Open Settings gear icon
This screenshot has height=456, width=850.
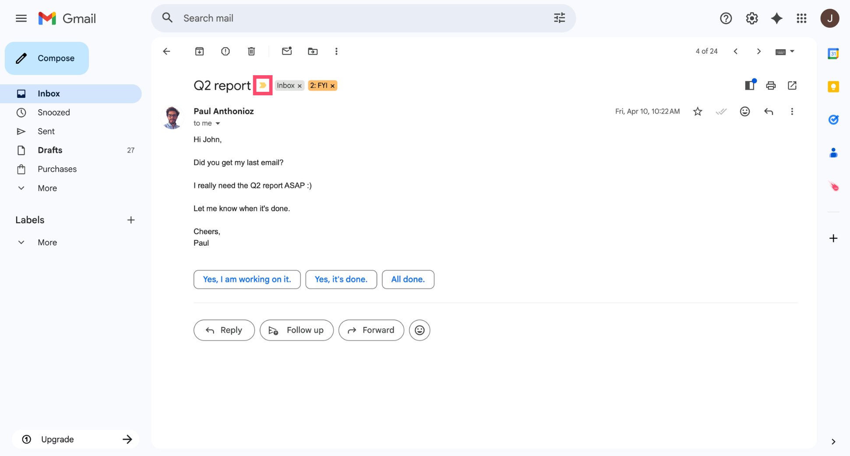click(751, 18)
